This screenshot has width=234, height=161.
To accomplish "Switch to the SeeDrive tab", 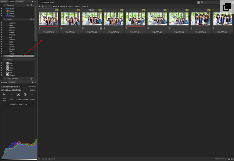I will [12, 83].
